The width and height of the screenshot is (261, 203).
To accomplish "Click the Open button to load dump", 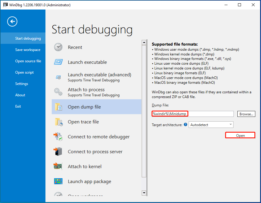I will [240, 135].
